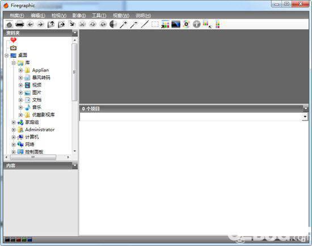Expand the Administrator tree node
Image resolution: width=312 pixels, height=246 pixels.
[x=14, y=130]
